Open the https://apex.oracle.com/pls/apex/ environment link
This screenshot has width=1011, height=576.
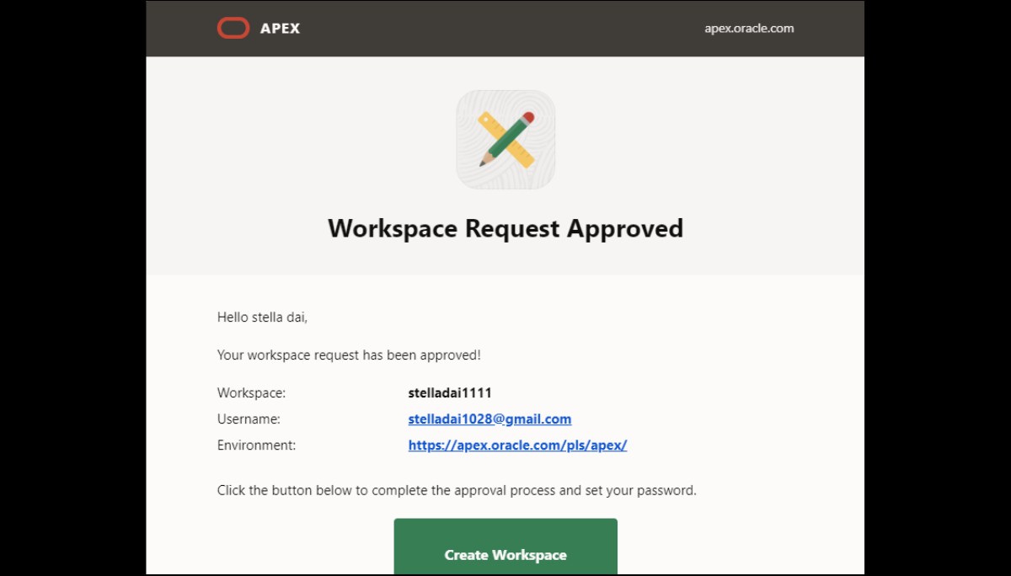tap(517, 445)
